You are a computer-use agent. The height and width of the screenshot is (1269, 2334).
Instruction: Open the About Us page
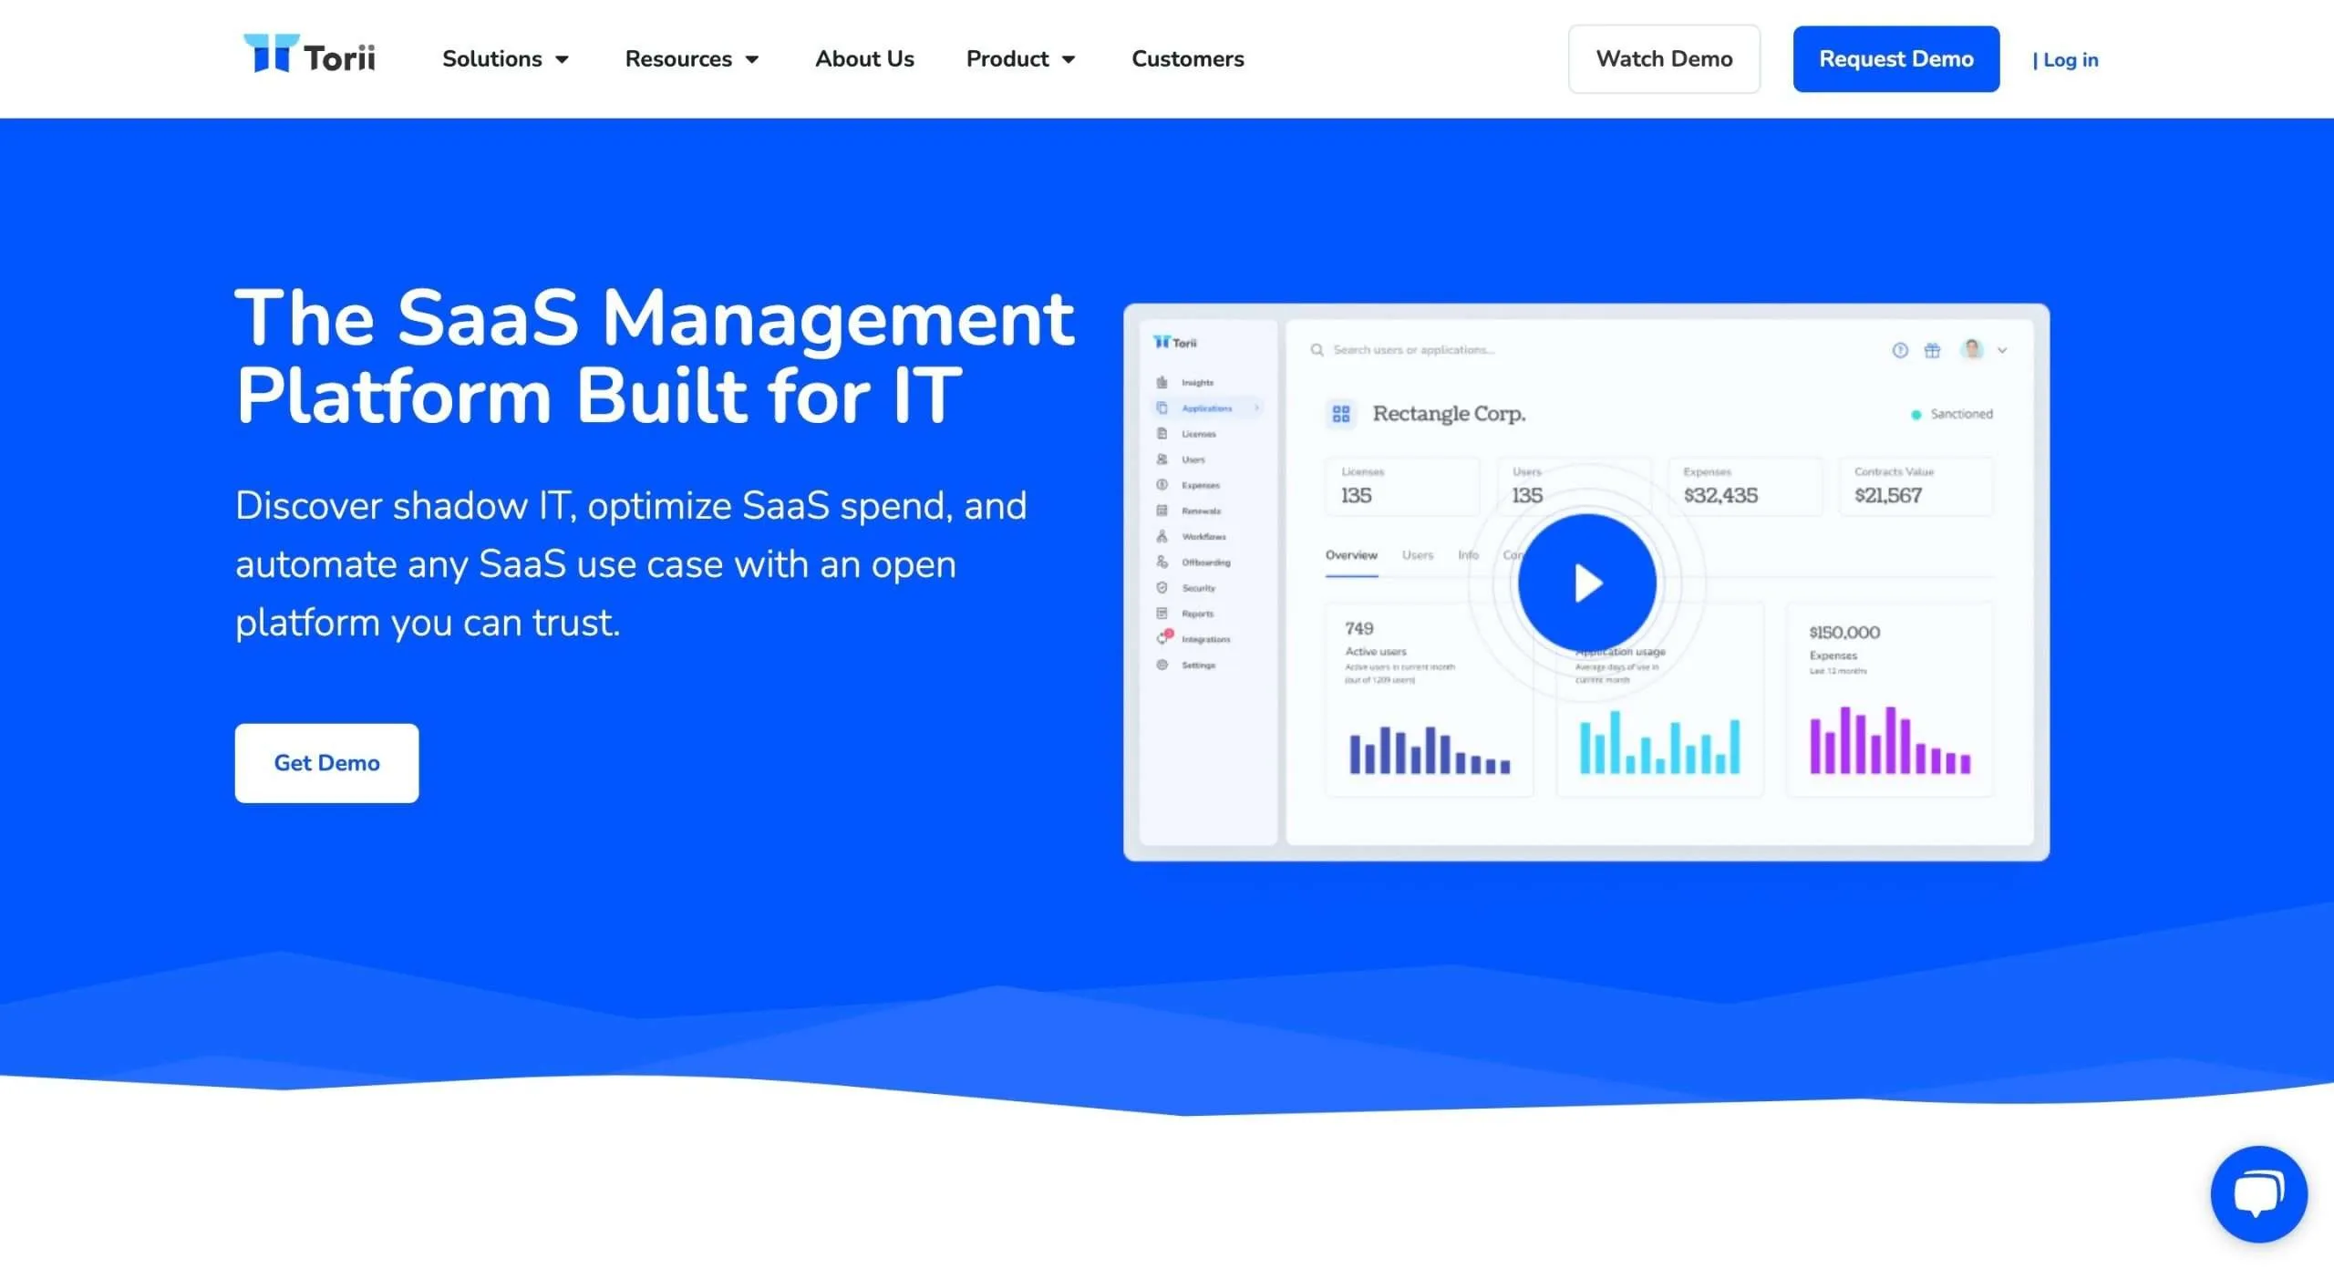864,59
